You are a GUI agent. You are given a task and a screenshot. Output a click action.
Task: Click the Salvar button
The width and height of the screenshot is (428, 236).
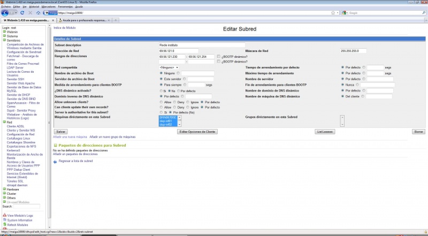point(61,131)
